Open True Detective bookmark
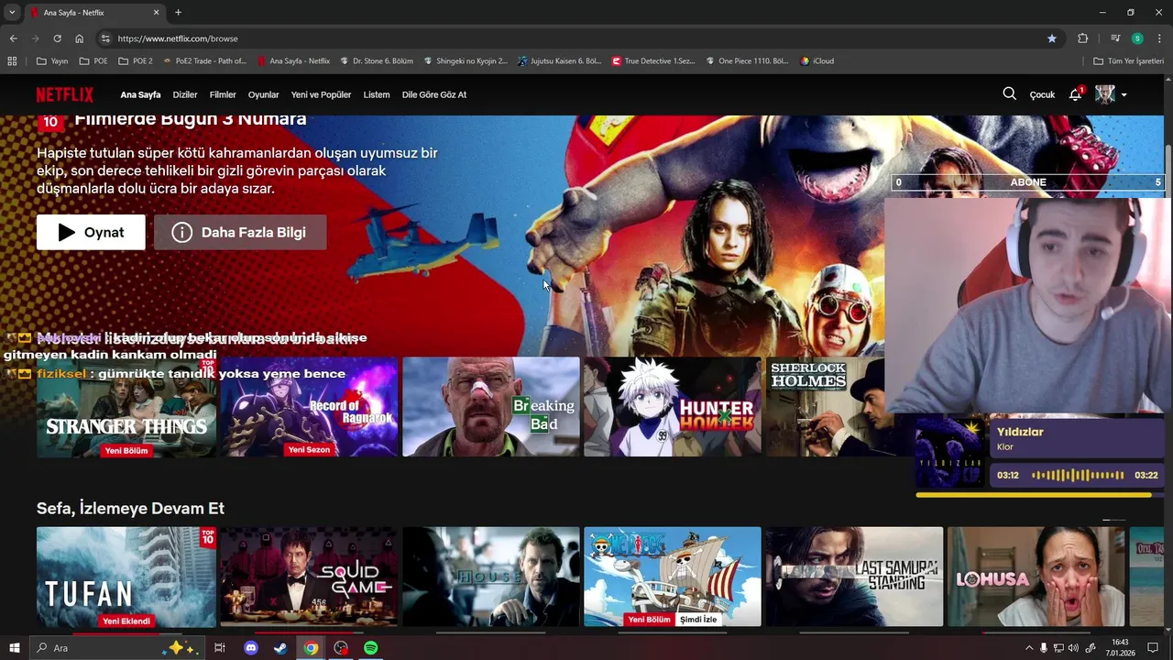 [x=653, y=61]
